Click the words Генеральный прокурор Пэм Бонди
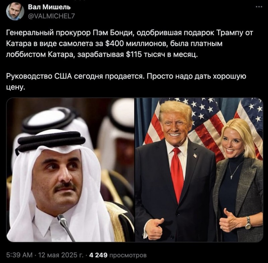The height and width of the screenshot is (263, 268). [70, 33]
